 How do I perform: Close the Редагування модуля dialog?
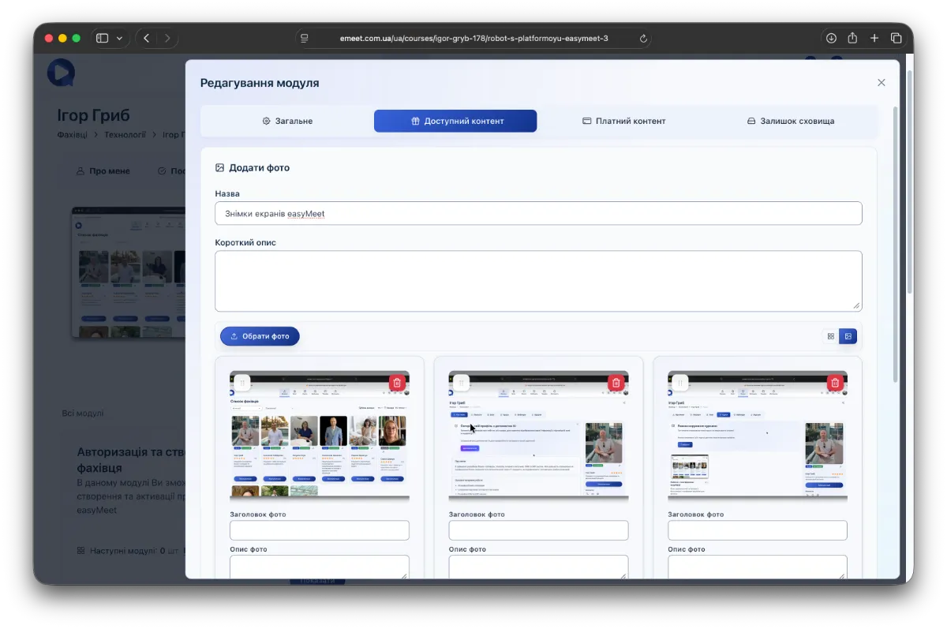[x=881, y=83]
